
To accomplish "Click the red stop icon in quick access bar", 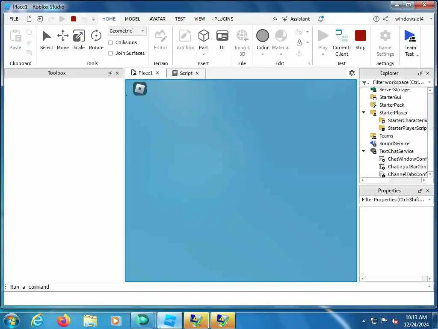I will (74, 19).
